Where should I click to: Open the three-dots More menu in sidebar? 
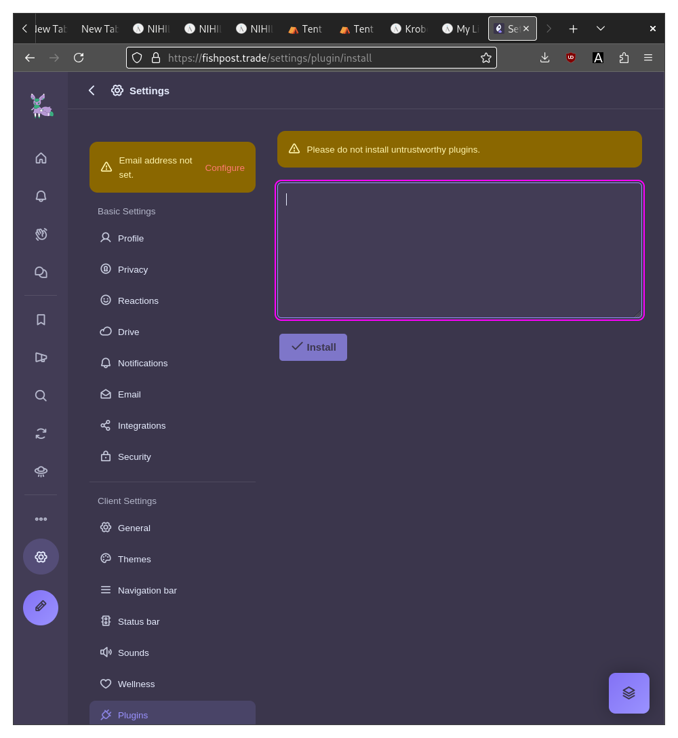41,519
